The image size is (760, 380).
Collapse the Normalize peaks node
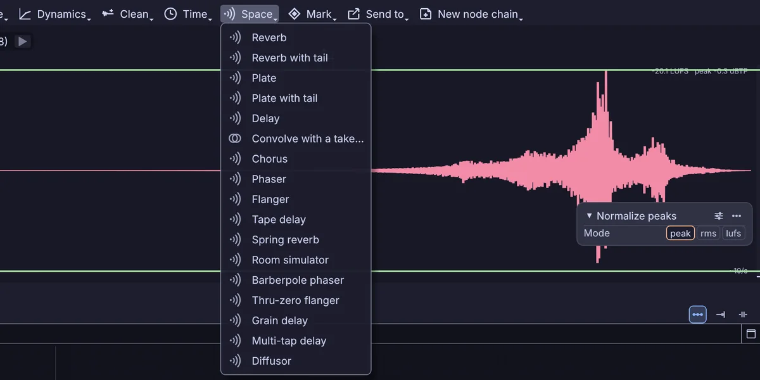pos(590,216)
